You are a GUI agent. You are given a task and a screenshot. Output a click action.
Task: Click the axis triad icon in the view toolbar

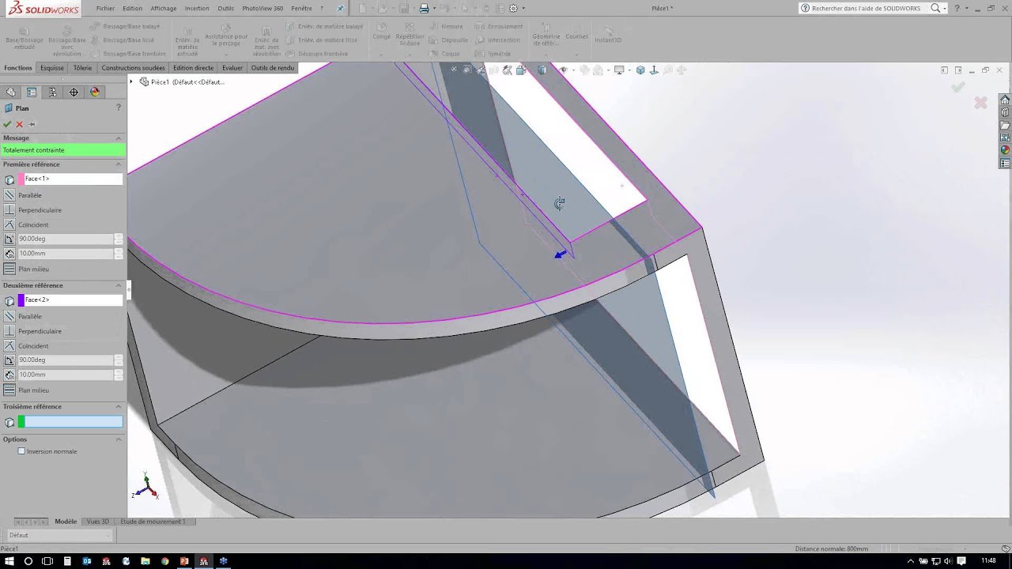click(x=654, y=70)
